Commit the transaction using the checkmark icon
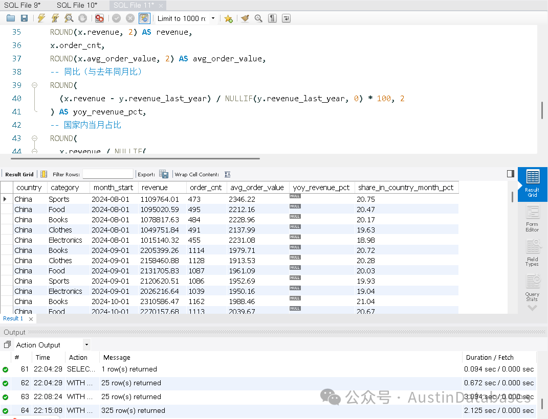 116,18
